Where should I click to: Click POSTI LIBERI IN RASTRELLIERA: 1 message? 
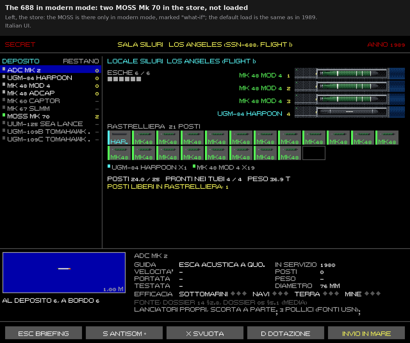168,187
